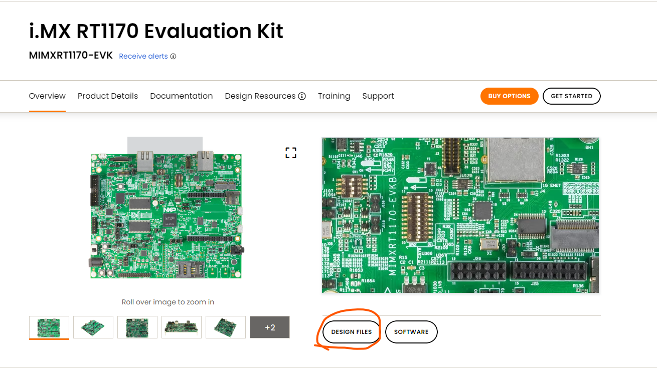This screenshot has height=368, width=657.
Task: Select the fourth board thumbnail
Action: pyautogui.click(x=182, y=327)
